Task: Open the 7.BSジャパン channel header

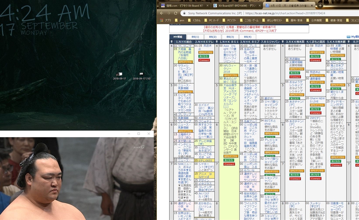Action: point(270,42)
